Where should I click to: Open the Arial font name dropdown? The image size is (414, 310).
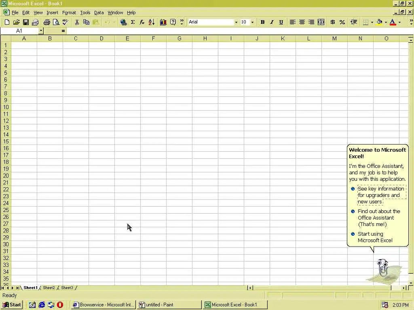click(x=236, y=22)
